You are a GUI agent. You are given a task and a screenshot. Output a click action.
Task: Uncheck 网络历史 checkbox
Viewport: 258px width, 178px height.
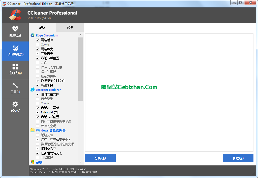pyautogui.click(x=38, y=49)
